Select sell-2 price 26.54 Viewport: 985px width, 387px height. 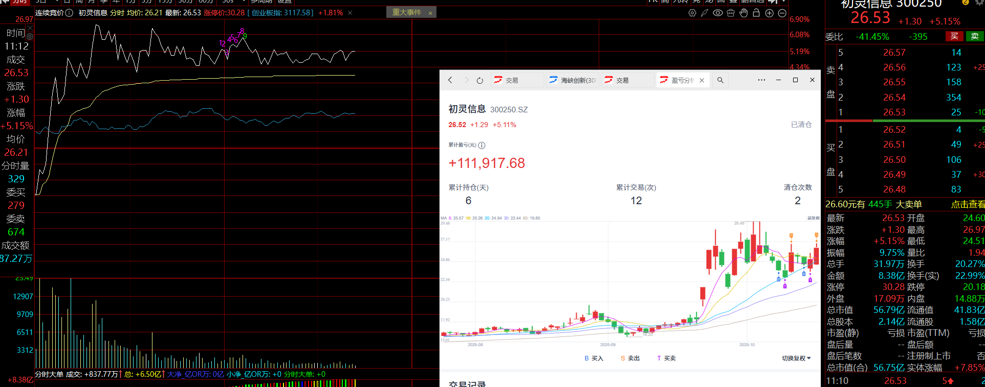tap(894, 98)
